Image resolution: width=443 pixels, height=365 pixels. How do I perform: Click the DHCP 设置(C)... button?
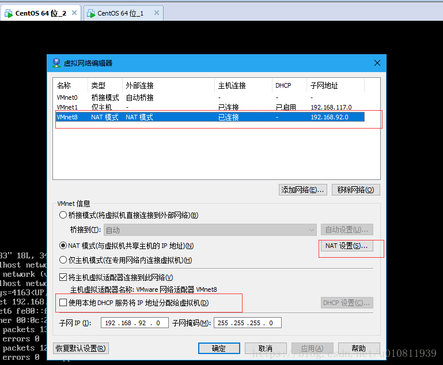pos(347,303)
